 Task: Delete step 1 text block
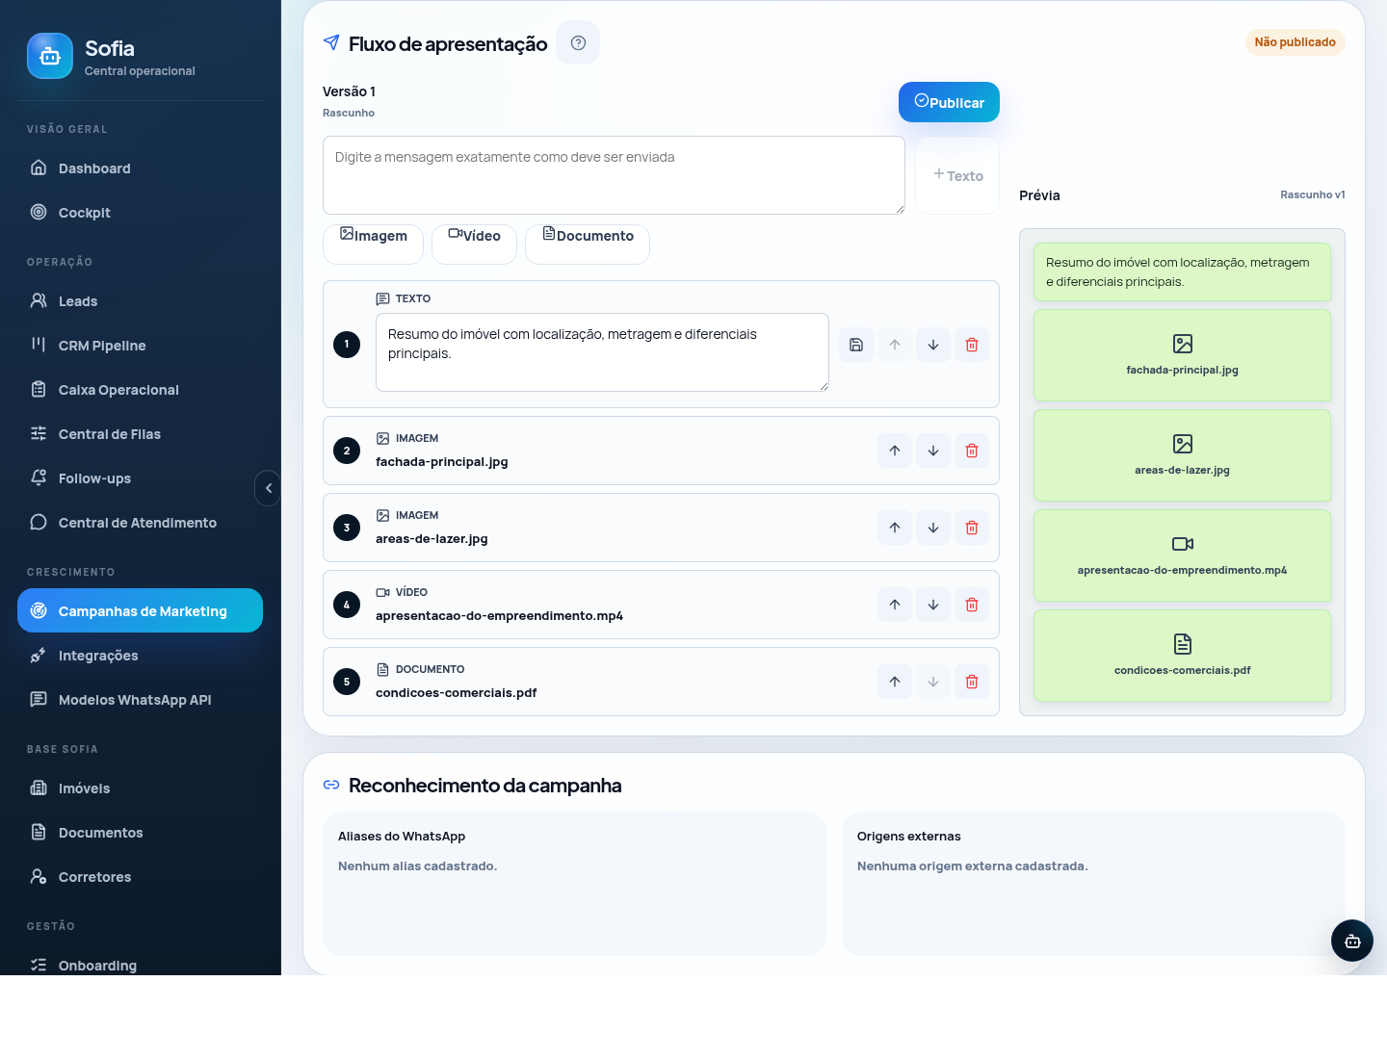[972, 345]
